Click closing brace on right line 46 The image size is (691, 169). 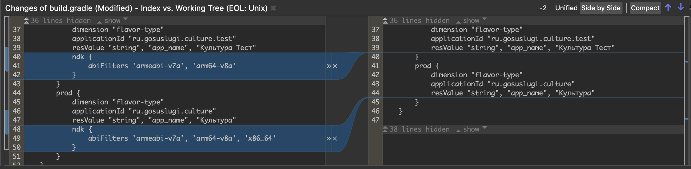(x=401, y=111)
